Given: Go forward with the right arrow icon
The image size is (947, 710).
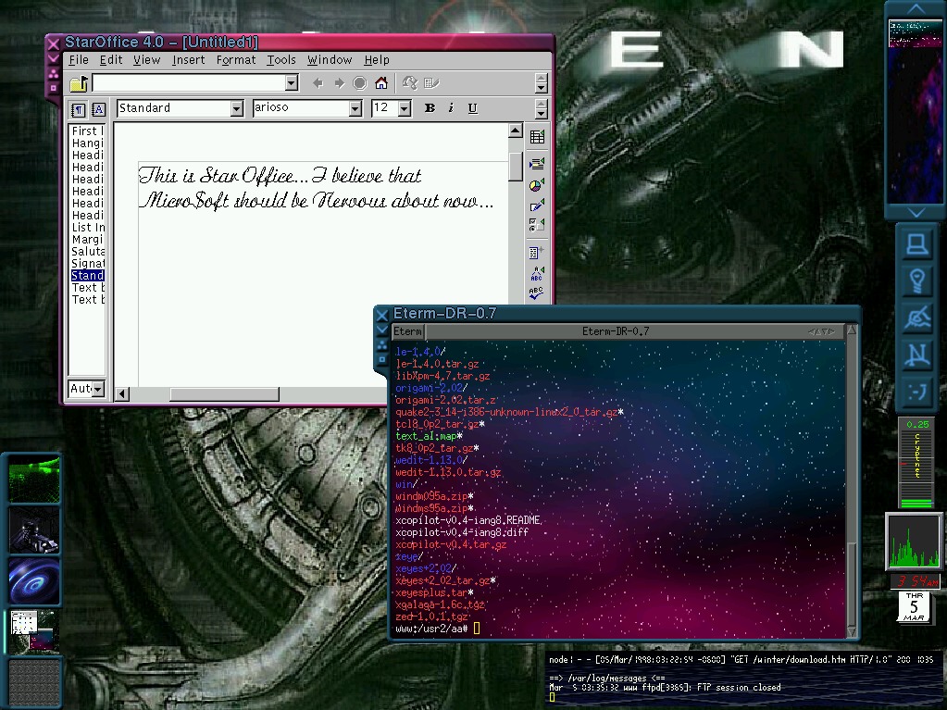Looking at the screenshot, I should pyautogui.click(x=340, y=83).
